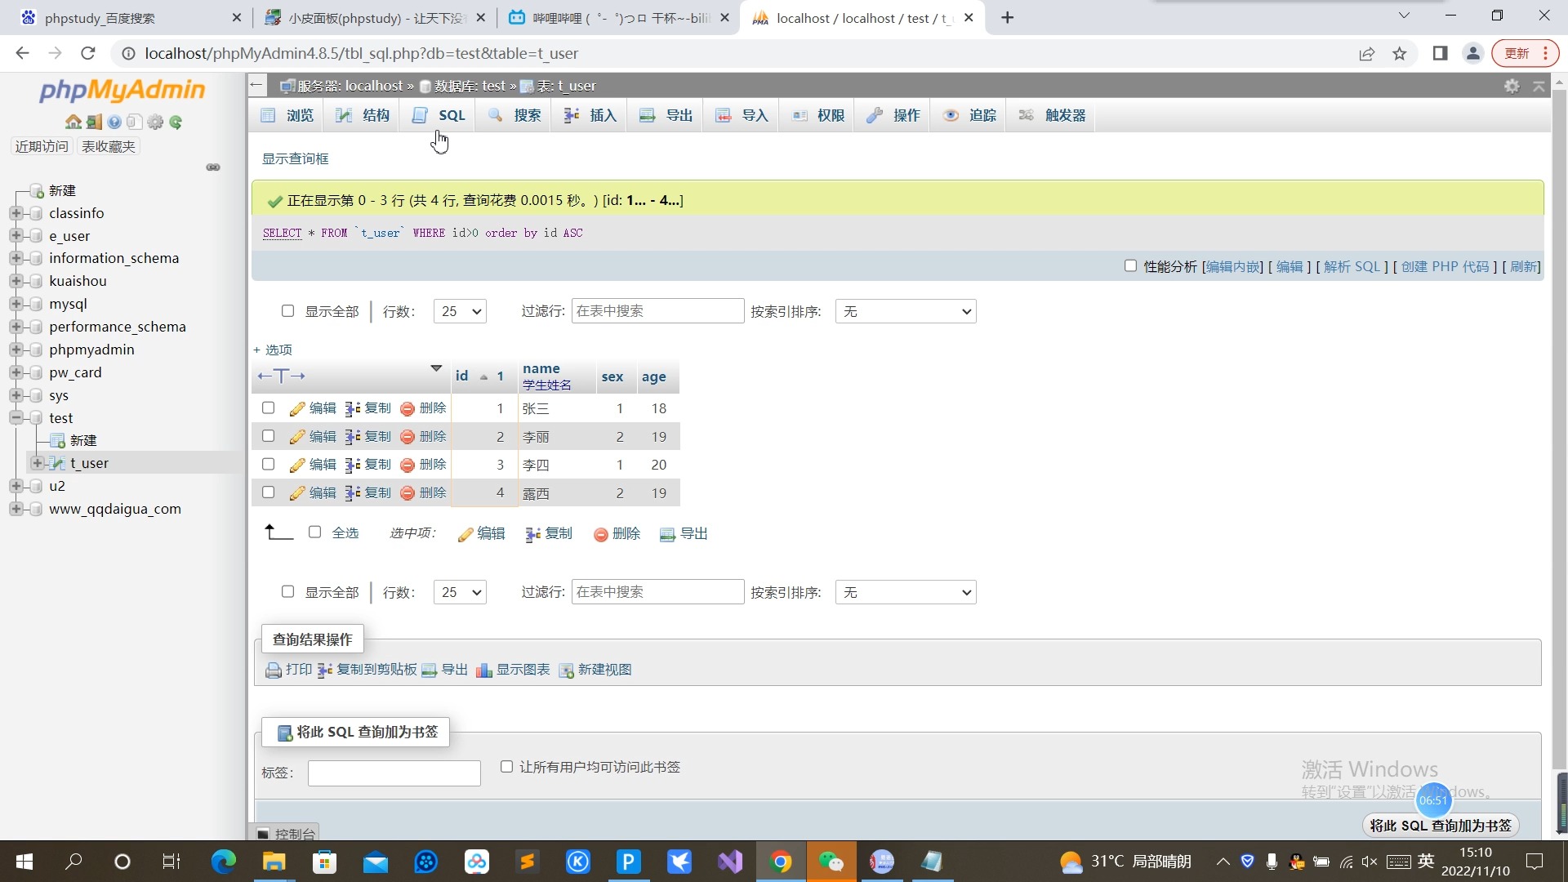Collapse the test database in sidebar
This screenshot has height=882, width=1568.
pos(16,417)
